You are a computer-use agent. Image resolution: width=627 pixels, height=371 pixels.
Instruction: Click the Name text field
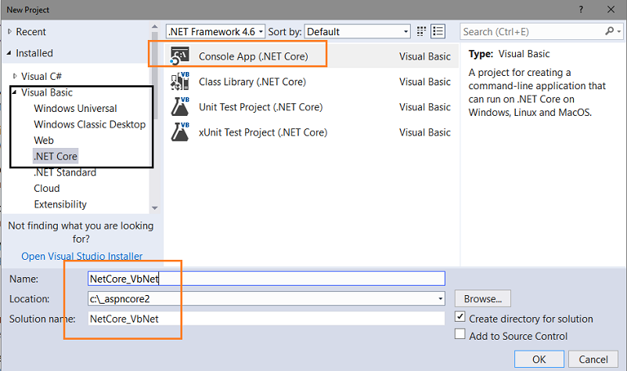tap(266, 279)
